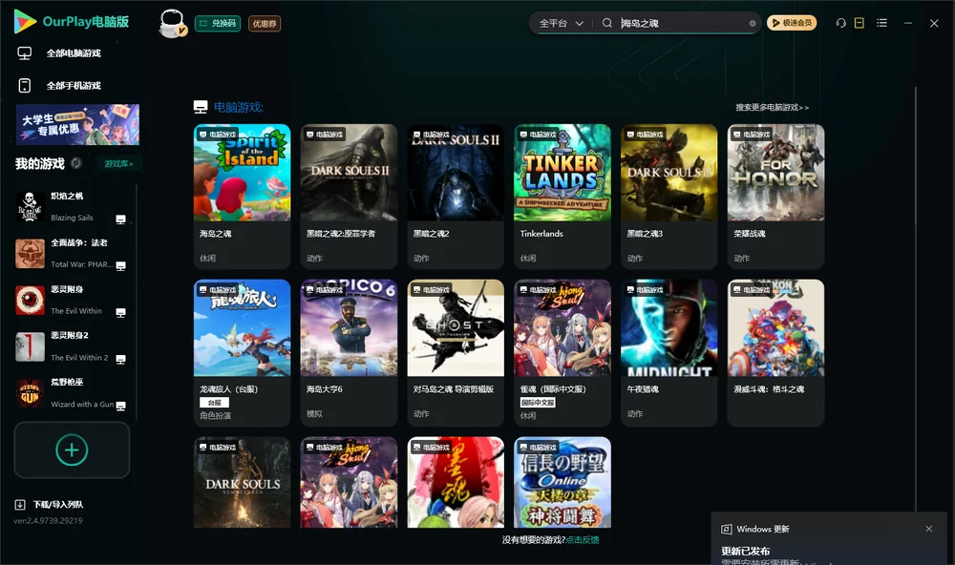Click PC icon on The Evil Within 2 row
The image size is (955, 565).
(x=120, y=359)
